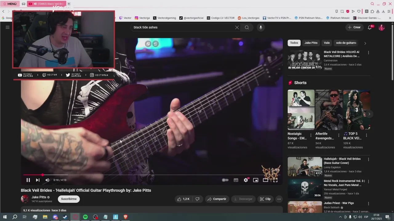Open video player settings gear
Image resolution: width=394 pixels, height=221 pixels.
click(246, 180)
